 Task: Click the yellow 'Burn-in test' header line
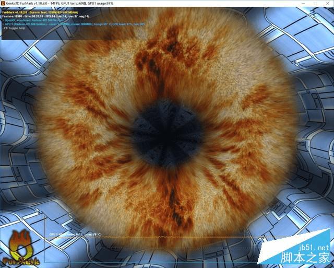[40, 13]
